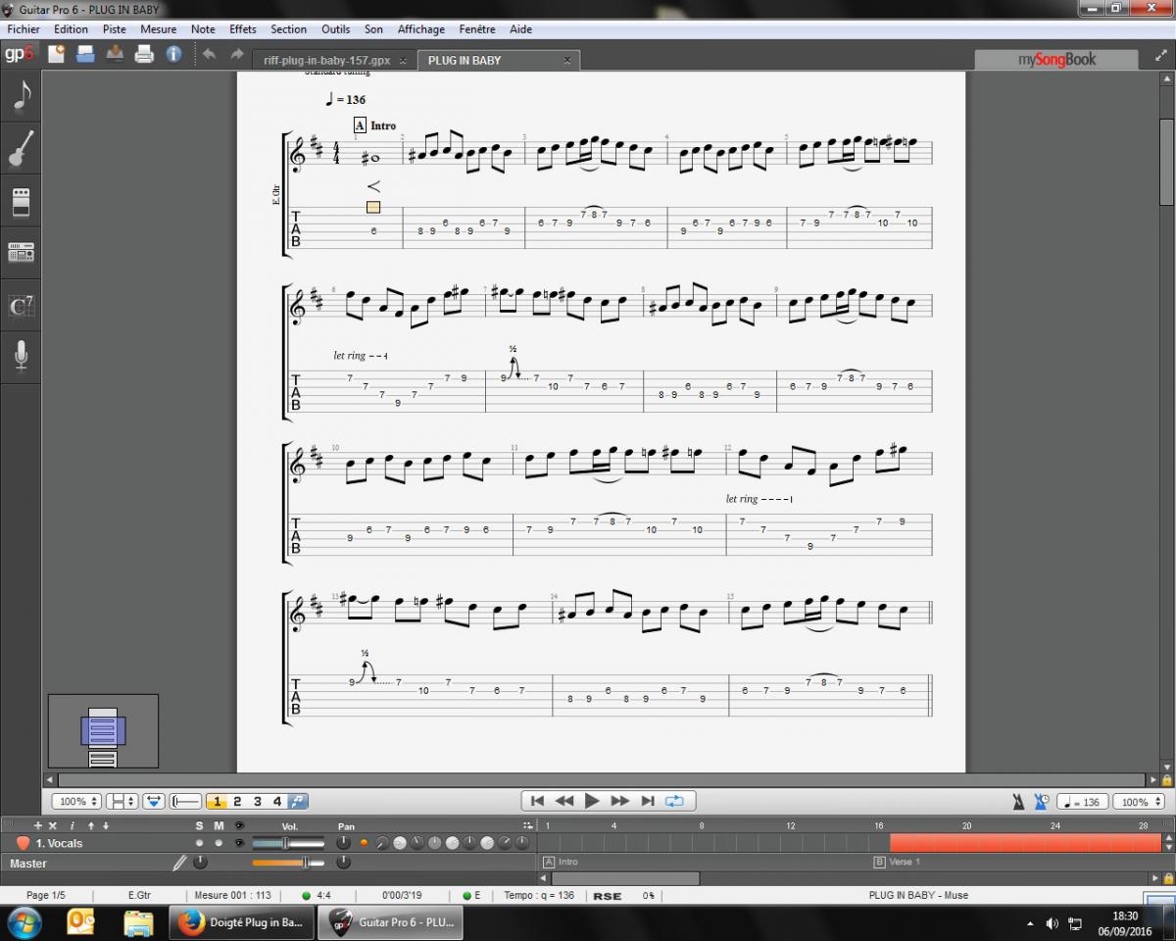Screen dimensions: 1176x941
Task: Select voice 2 button
Action: click(237, 801)
